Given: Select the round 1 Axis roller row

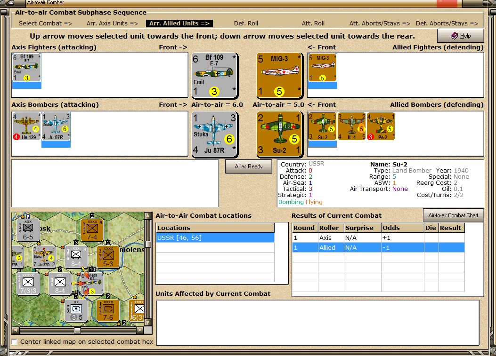Looking at the screenshot, I should tap(378, 237).
